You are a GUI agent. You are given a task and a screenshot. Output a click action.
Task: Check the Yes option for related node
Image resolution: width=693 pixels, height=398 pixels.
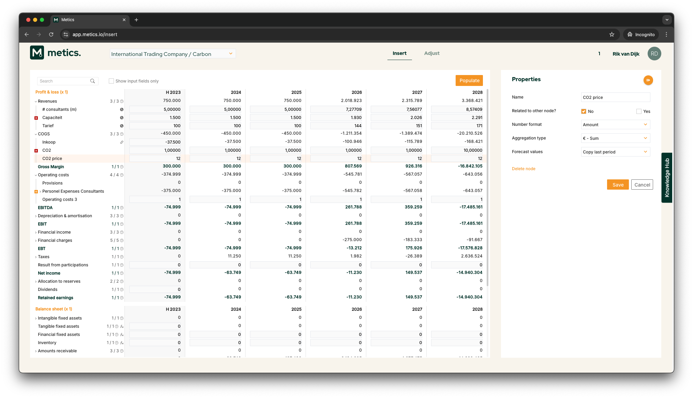click(x=639, y=112)
